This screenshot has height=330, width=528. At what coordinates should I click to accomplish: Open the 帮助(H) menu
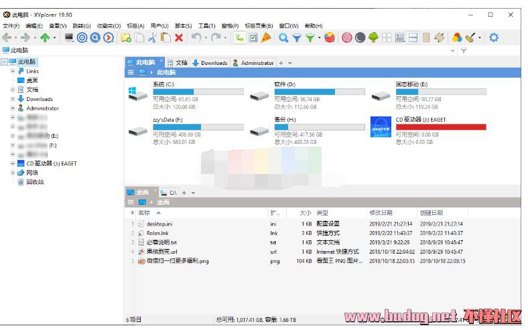coord(314,26)
